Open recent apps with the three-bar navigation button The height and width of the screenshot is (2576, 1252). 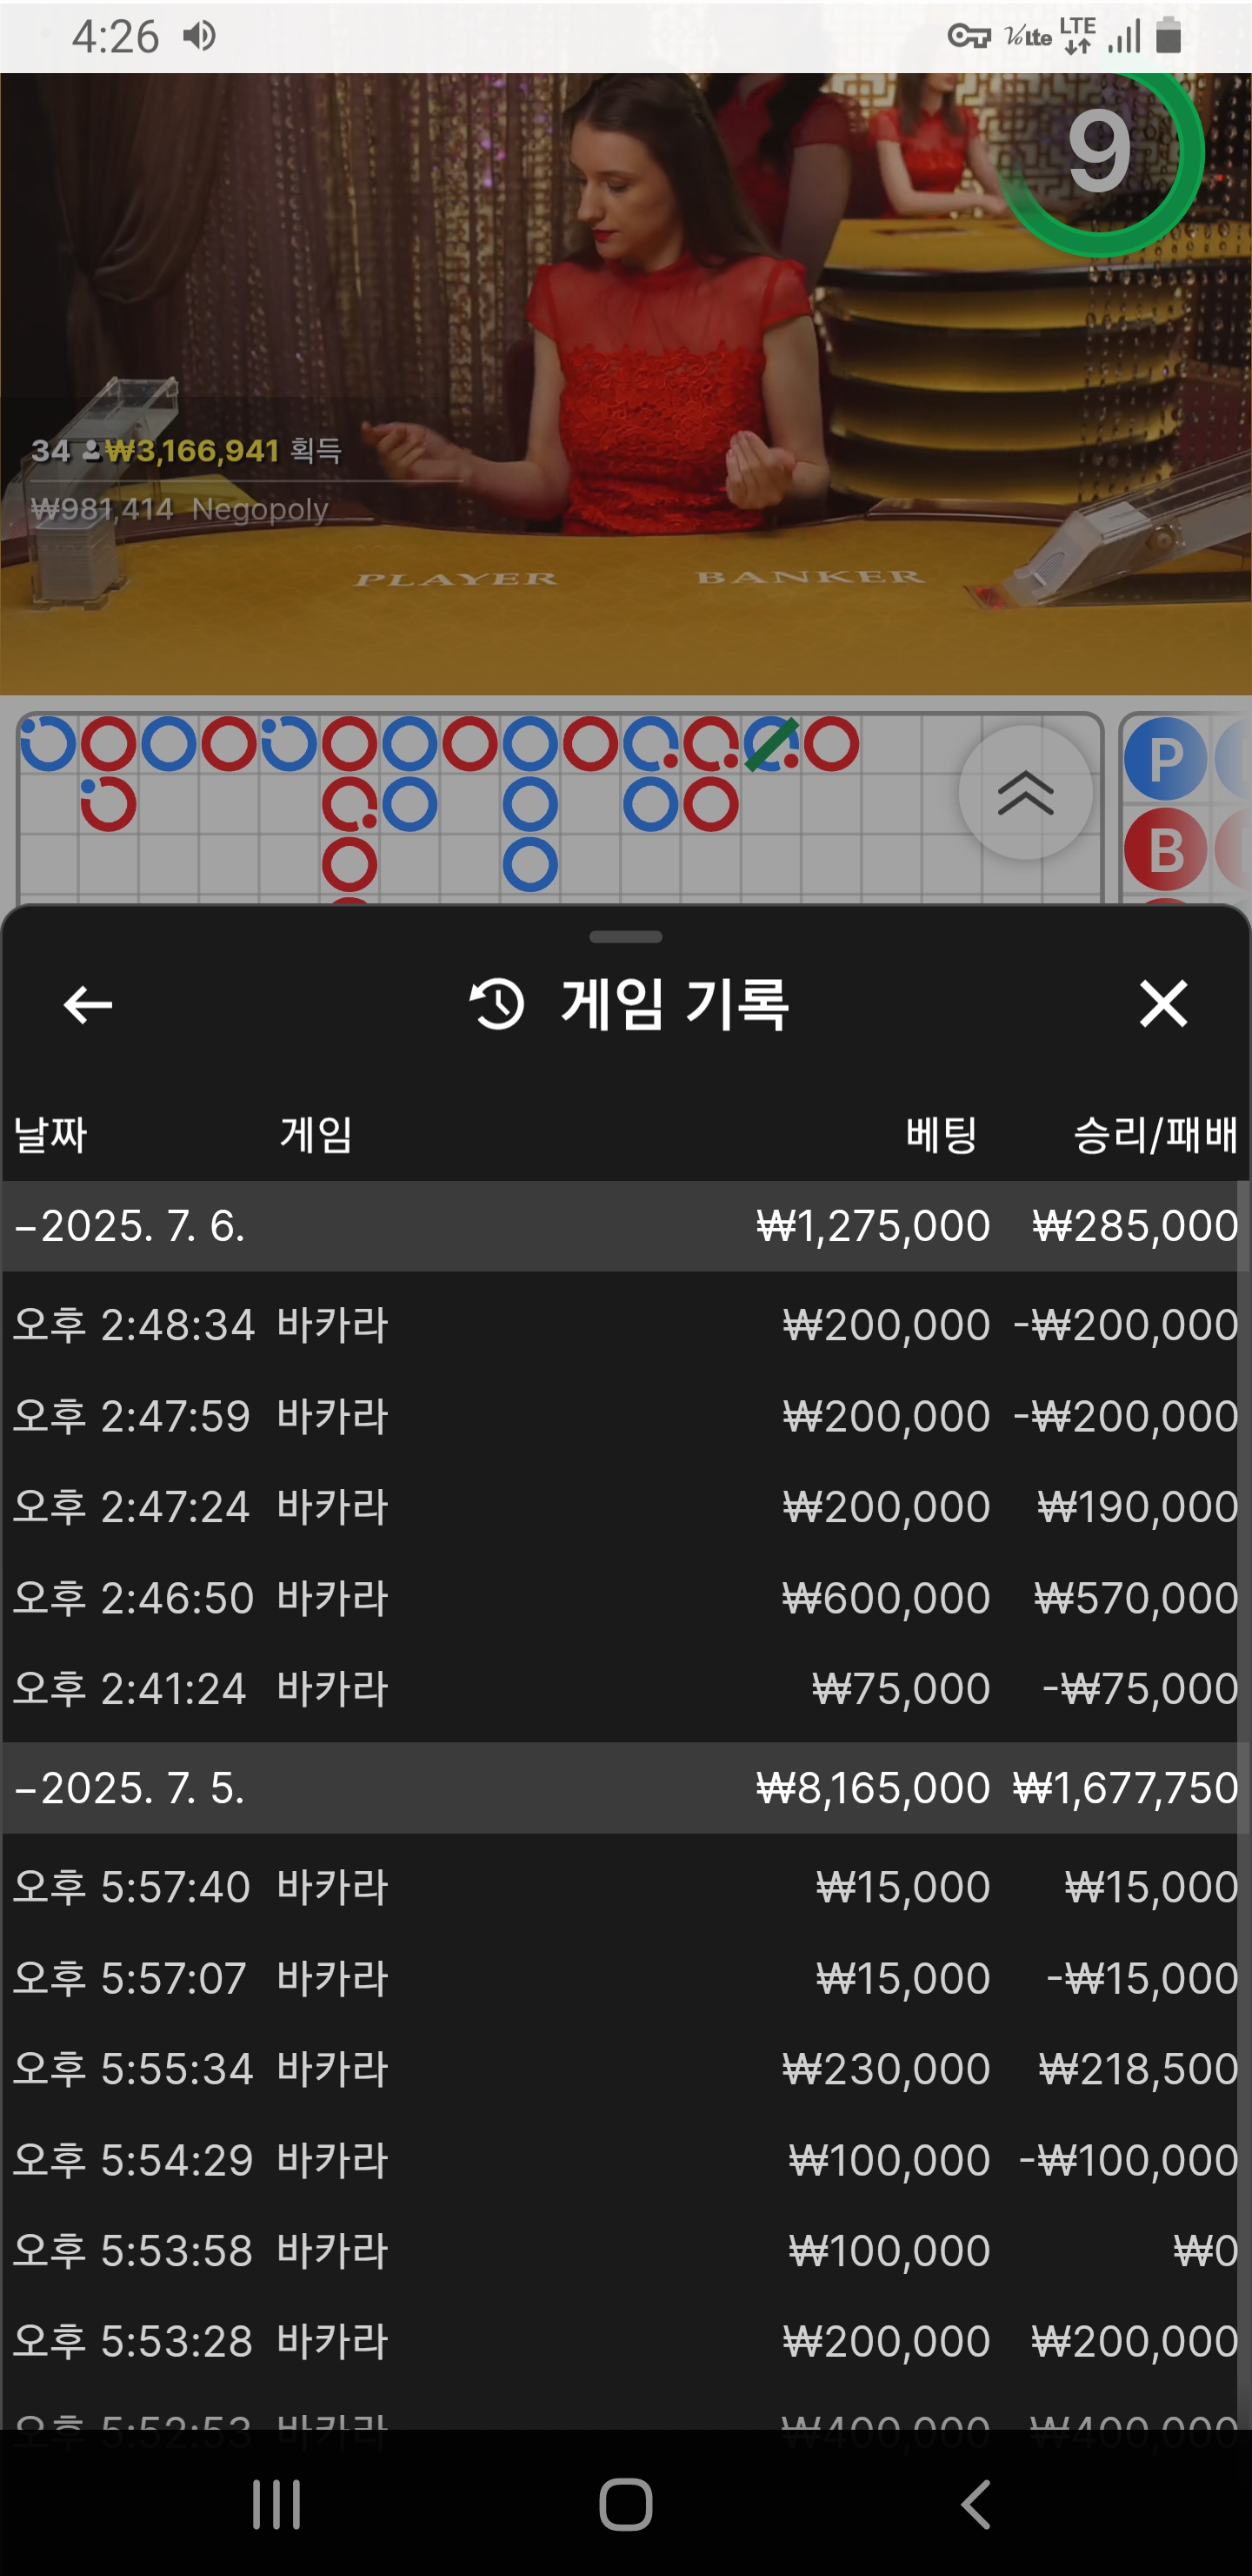276,2504
